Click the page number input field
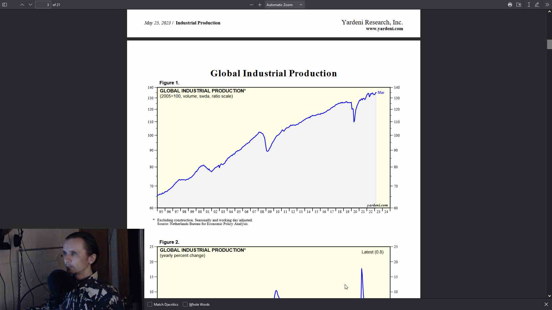The width and height of the screenshot is (552, 310). point(43,5)
